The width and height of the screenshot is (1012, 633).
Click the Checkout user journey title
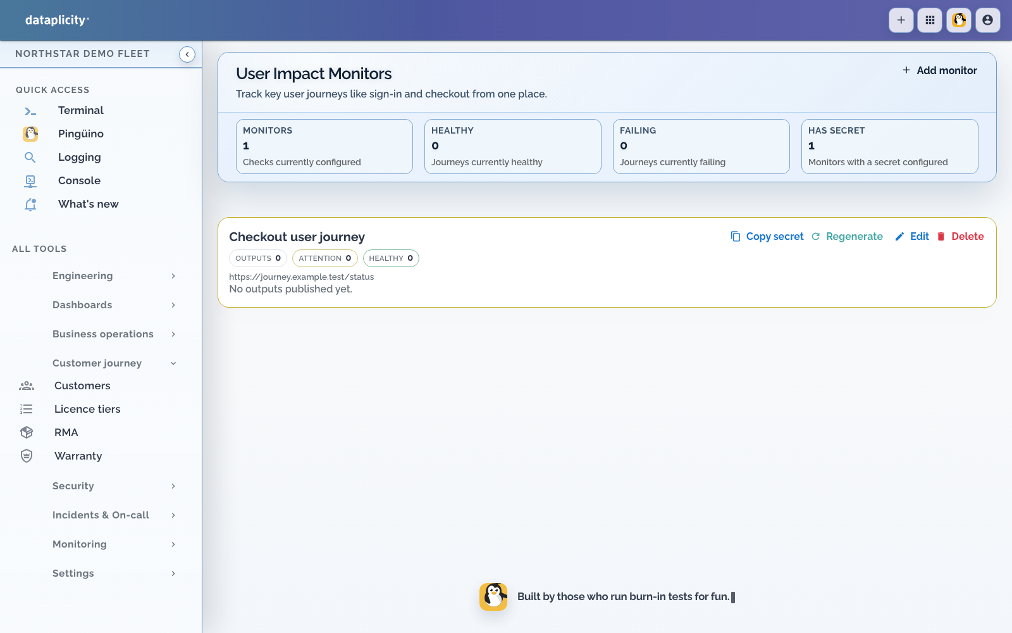(x=297, y=237)
